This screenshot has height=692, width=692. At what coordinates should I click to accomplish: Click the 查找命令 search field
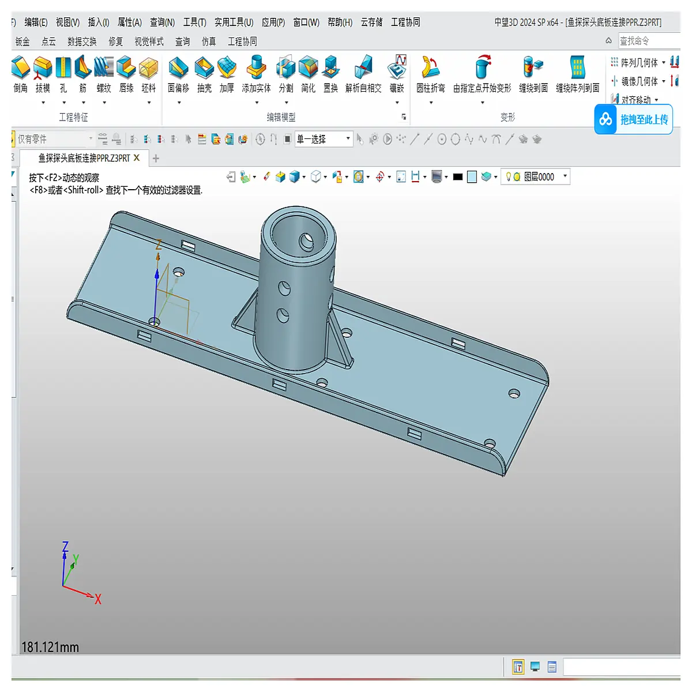click(x=649, y=41)
